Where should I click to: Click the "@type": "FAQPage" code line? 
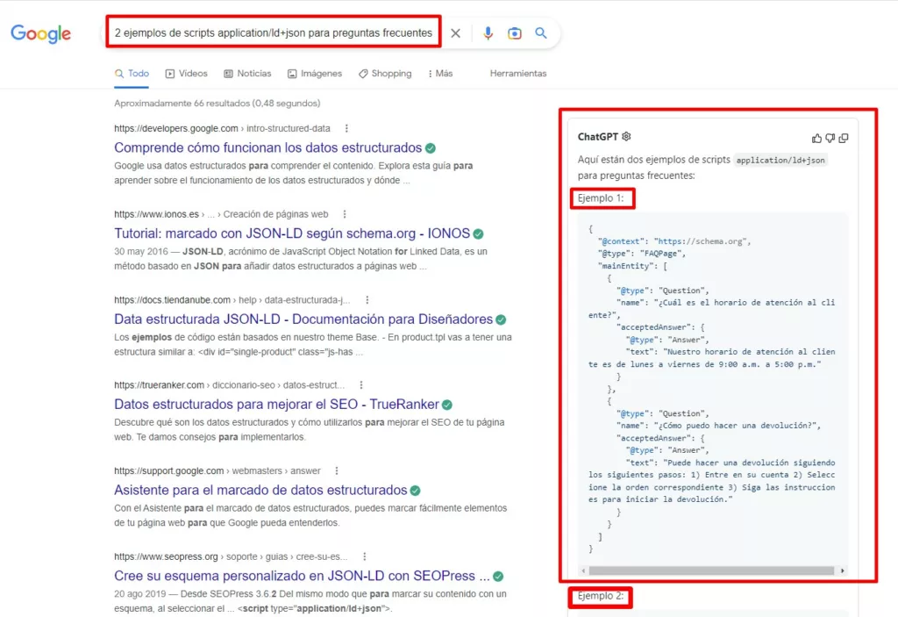coord(641,254)
